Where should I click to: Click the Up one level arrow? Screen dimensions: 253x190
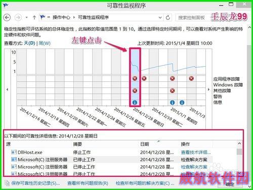pyautogui.click(x=34, y=17)
